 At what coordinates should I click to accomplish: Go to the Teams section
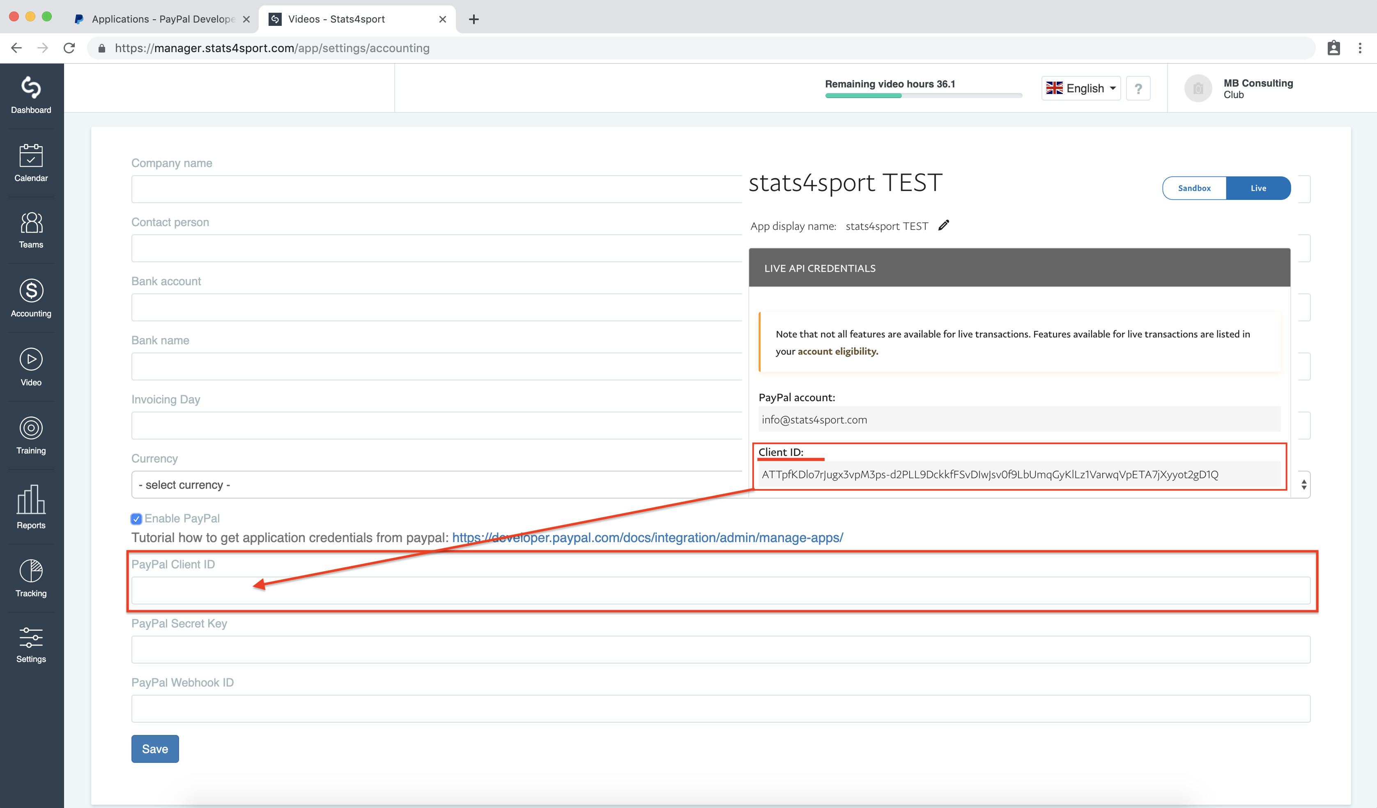coord(31,230)
